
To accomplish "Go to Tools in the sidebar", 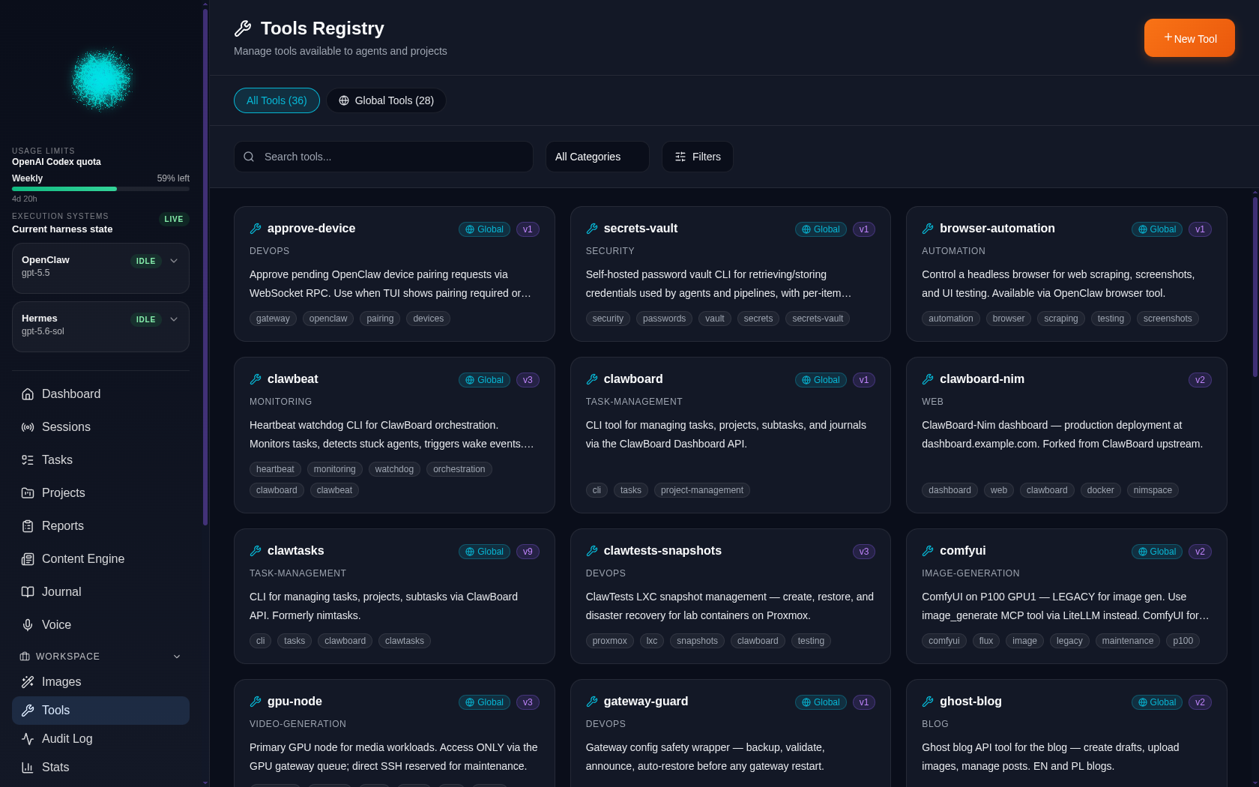I will click(x=100, y=711).
